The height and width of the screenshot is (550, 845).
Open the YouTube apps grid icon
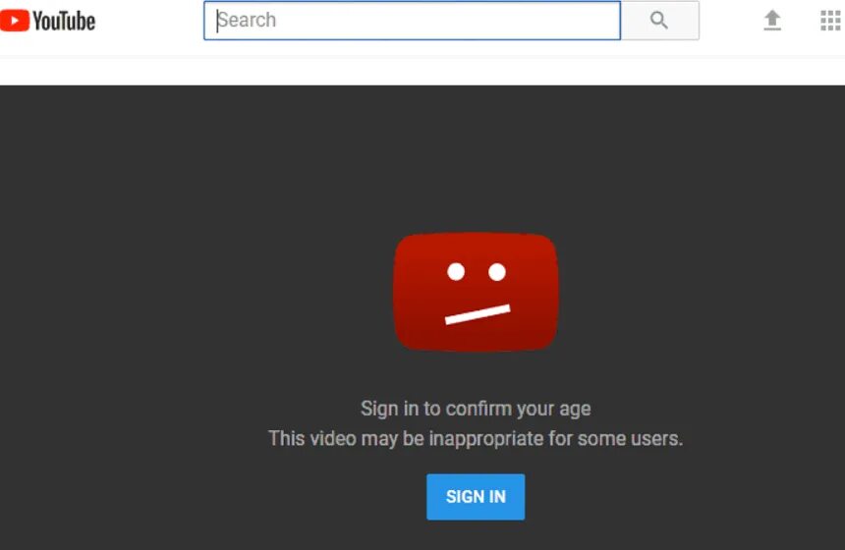coord(830,21)
